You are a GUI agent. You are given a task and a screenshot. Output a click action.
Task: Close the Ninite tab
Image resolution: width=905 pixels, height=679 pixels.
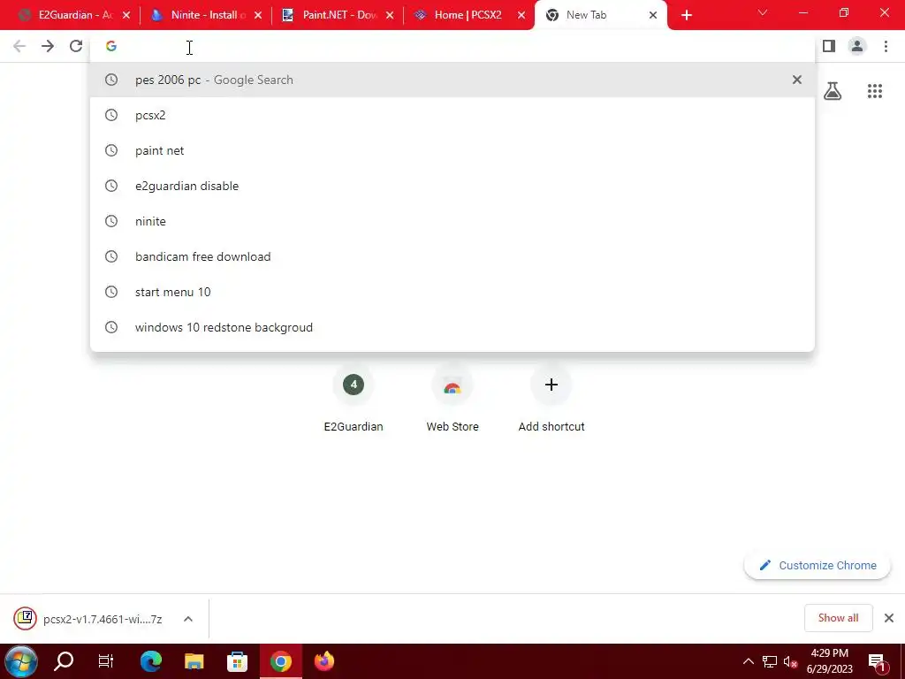tap(258, 16)
